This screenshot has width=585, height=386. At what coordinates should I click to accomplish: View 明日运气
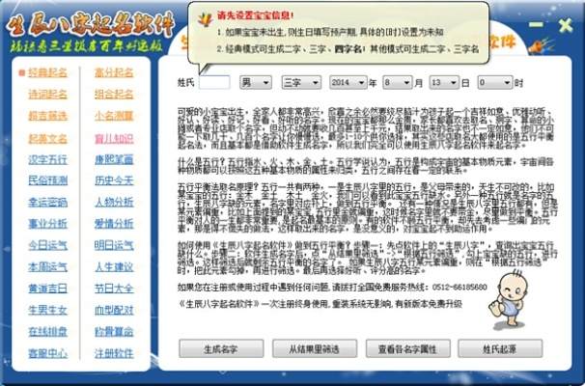pos(114,245)
